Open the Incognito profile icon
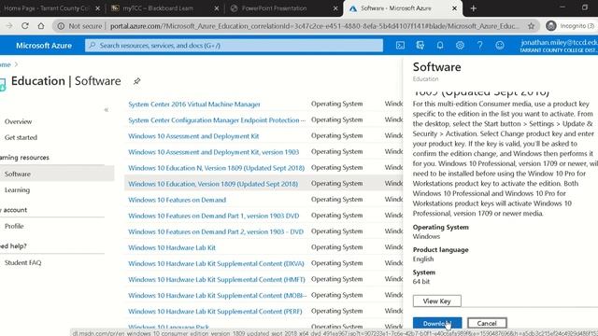598x336 pixels. coord(550,26)
